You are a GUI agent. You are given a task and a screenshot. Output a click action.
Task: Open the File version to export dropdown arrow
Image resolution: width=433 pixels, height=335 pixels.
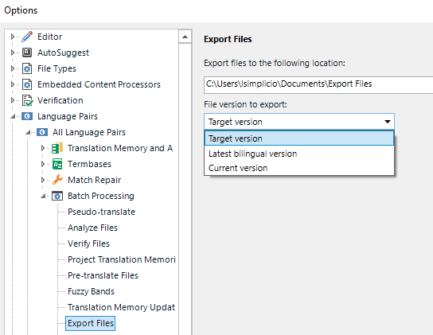(388, 122)
